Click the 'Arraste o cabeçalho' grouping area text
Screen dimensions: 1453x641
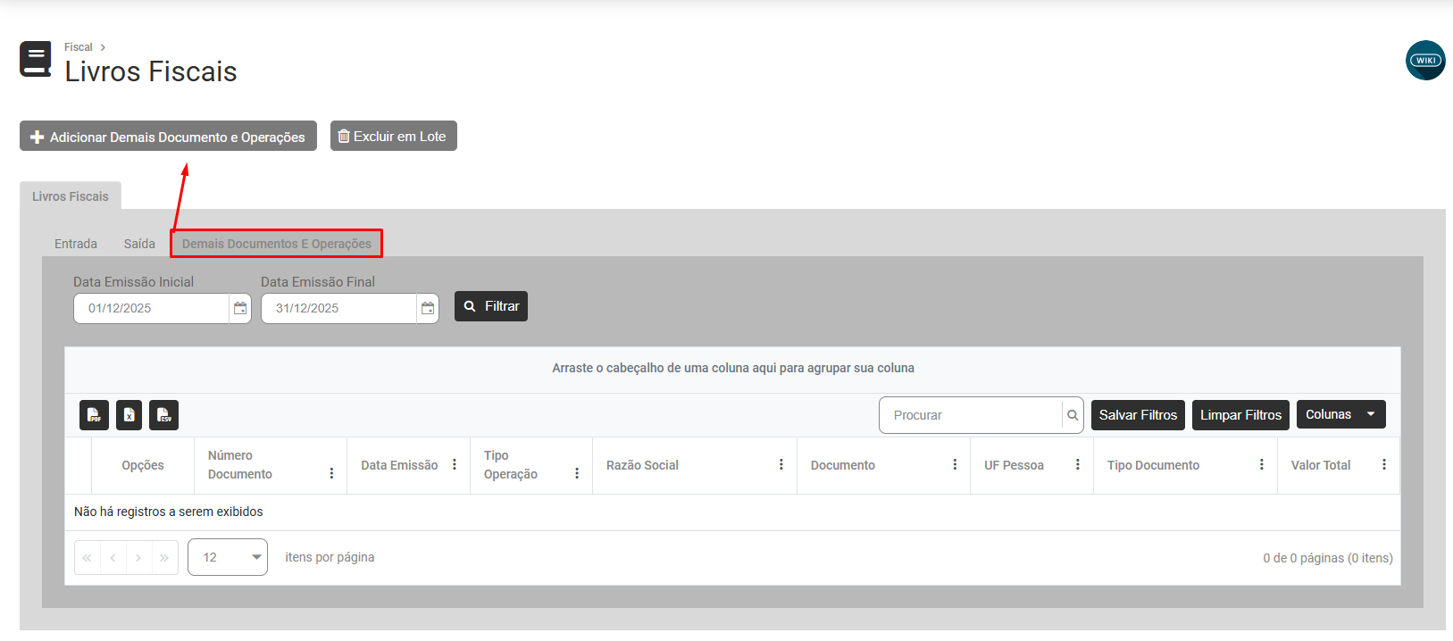733,368
